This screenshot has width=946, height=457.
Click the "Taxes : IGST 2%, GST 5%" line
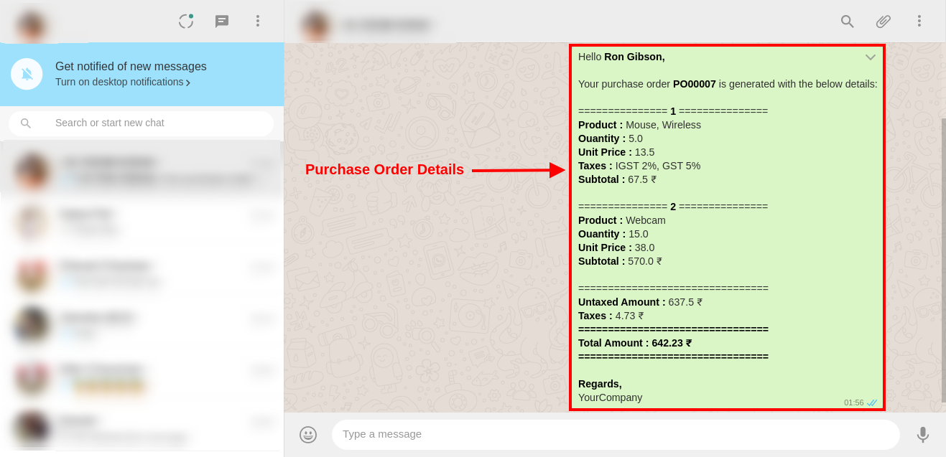pos(639,166)
